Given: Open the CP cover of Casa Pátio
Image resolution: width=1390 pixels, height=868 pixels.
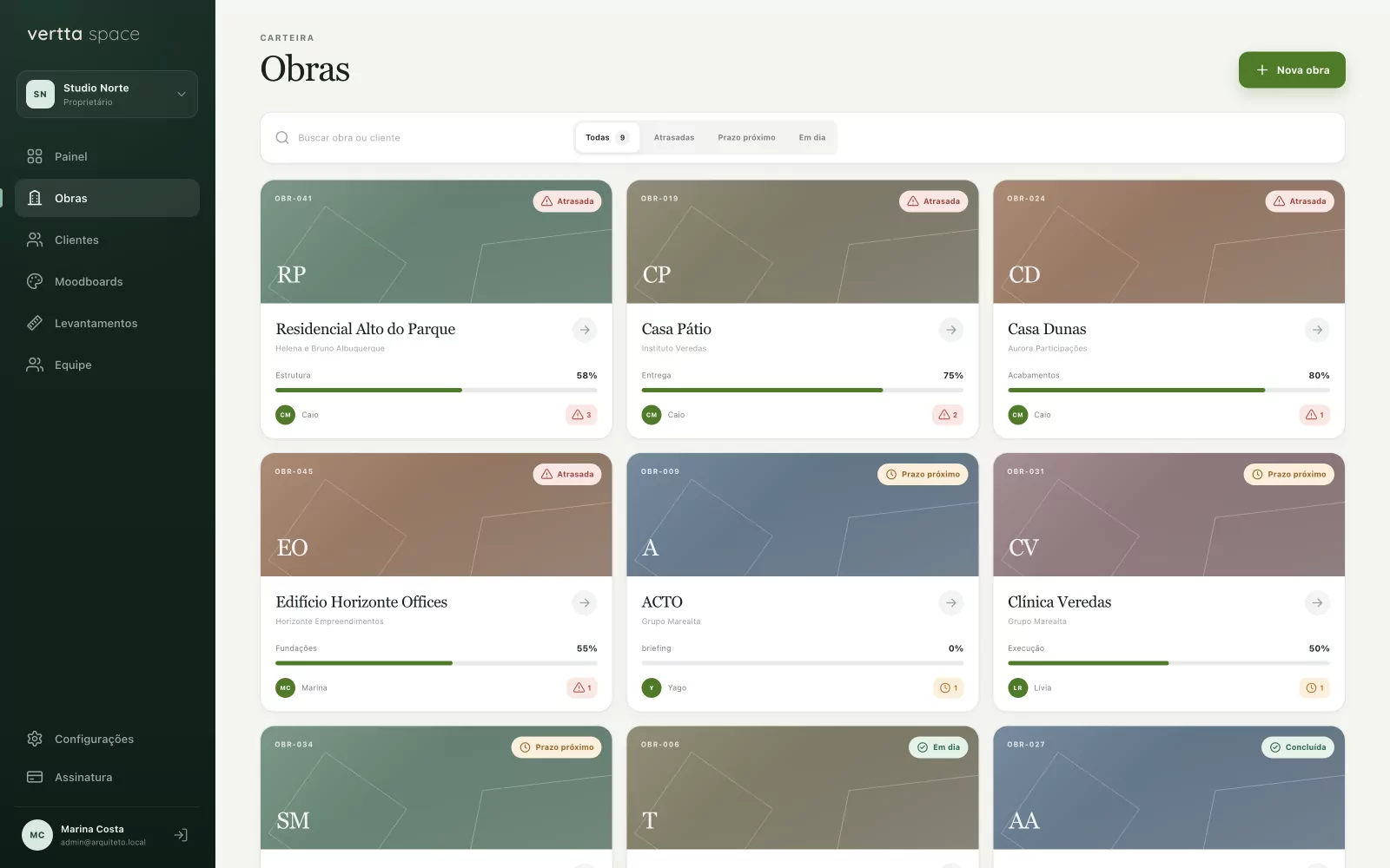Looking at the screenshot, I should coord(803,242).
